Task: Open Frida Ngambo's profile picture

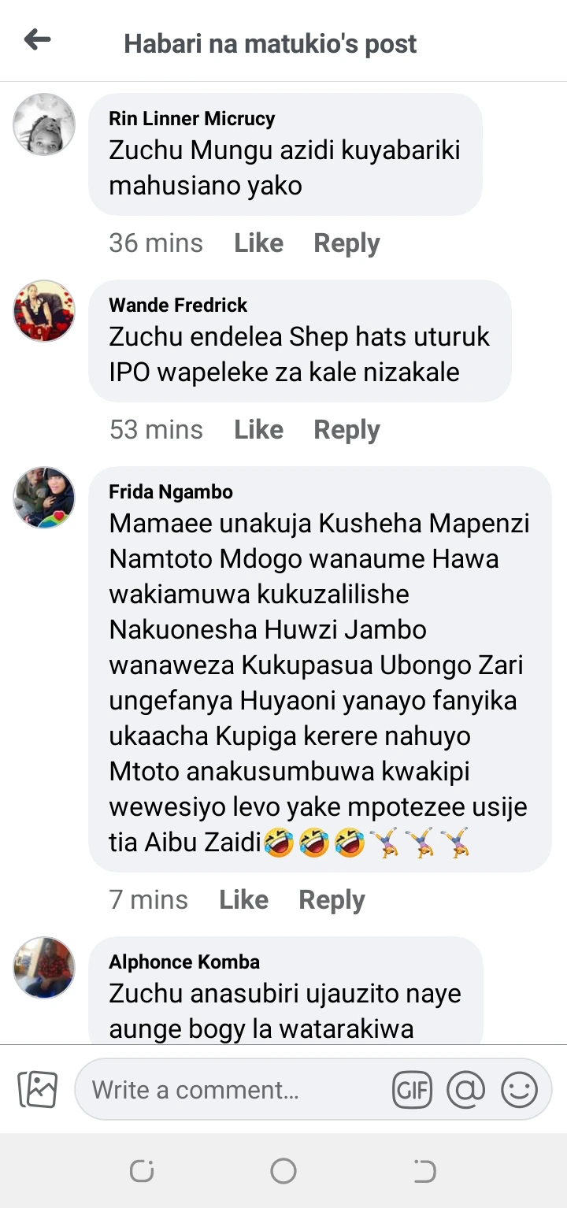Action: pyautogui.click(x=44, y=498)
